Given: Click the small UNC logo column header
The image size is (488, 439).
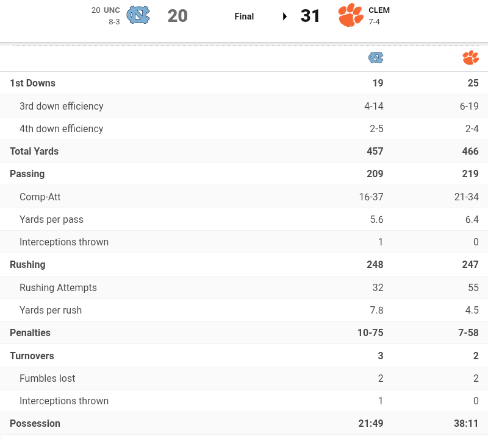Looking at the screenshot, I should click(x=376, y=58).
